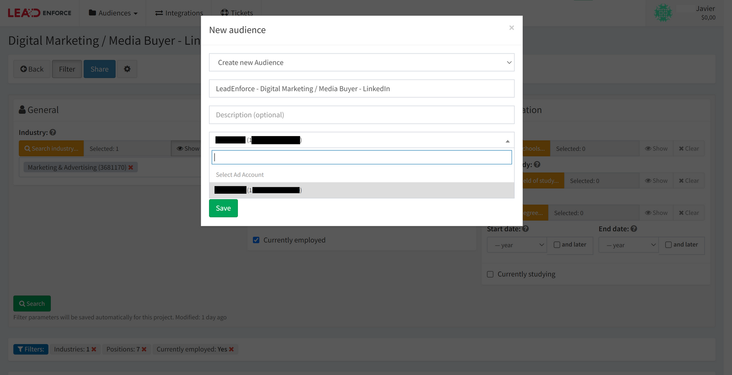Click the green Search button
732x375 pixels.
(x=32, y=304)
